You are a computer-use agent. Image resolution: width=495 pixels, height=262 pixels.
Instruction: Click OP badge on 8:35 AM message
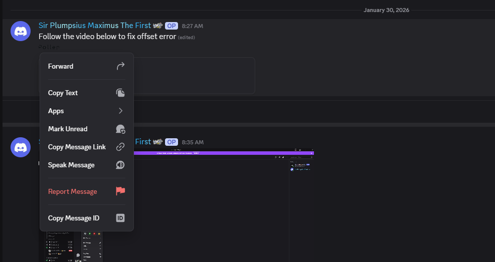click(x=172, y=142)
